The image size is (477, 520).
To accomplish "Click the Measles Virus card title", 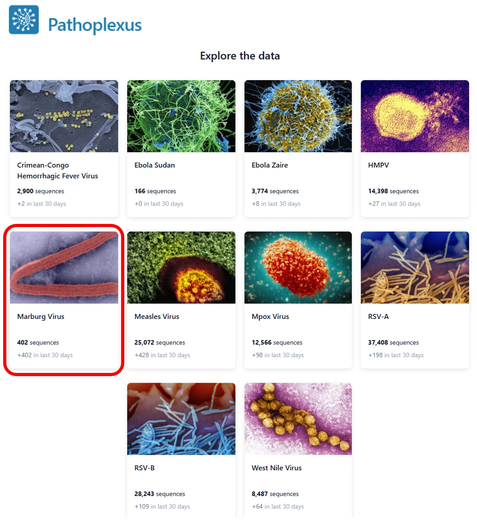I will pos(157,317).
